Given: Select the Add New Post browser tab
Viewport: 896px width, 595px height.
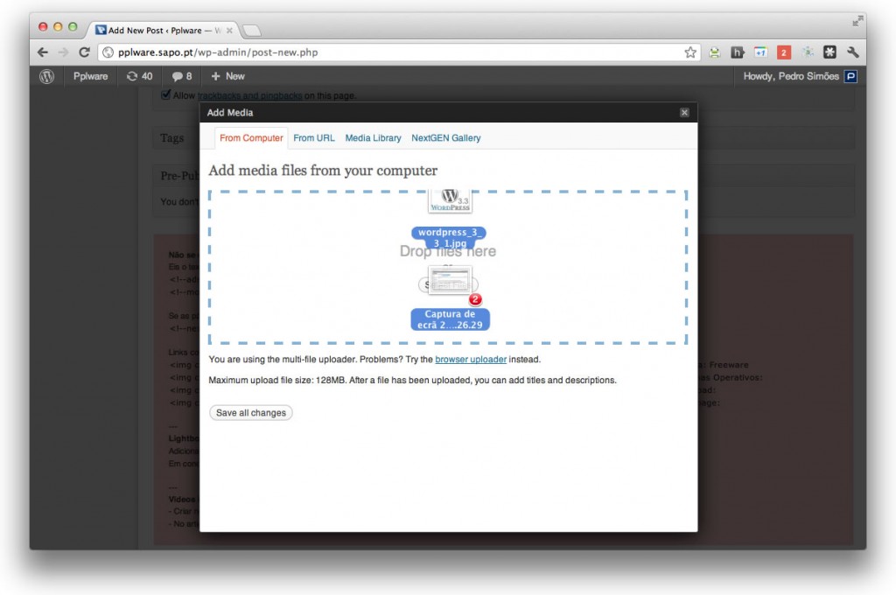Looking at the screenshot, I should 164,31.
